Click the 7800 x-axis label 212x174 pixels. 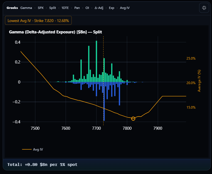coord(127,128)
